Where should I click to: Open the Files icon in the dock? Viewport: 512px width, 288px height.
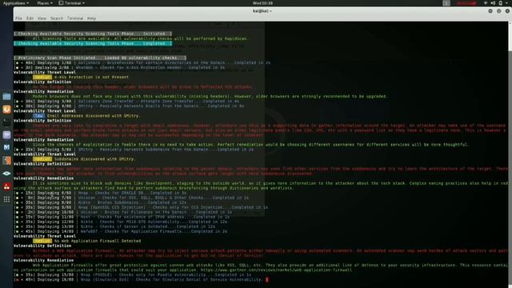click(6, 97)
